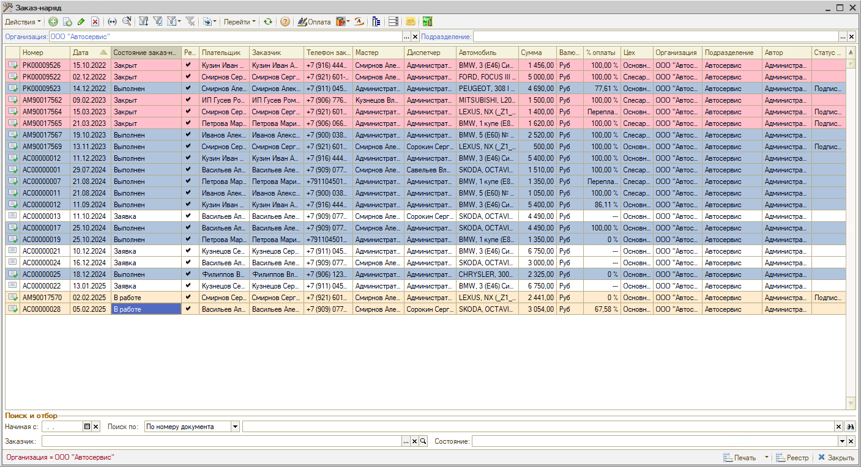The width and height of the screenshot is (861, 467).
Task: Toggle the check mark in row АС00000017
Action: 188,227
